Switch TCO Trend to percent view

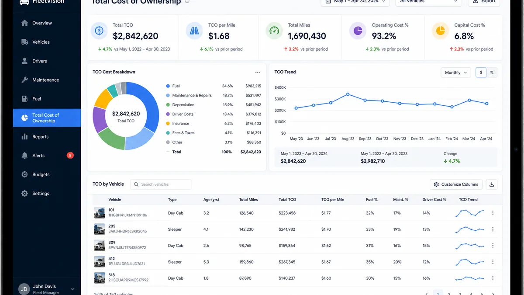coord(492,73)
